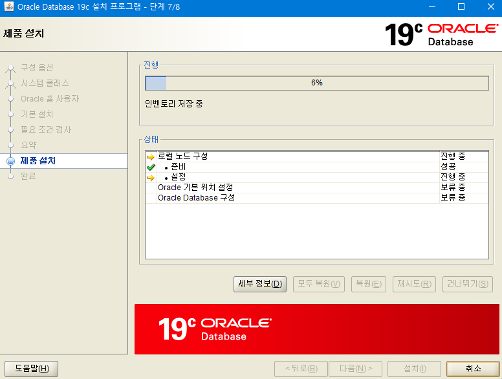Select the 요약 step in sidebar

click(28, 145)
